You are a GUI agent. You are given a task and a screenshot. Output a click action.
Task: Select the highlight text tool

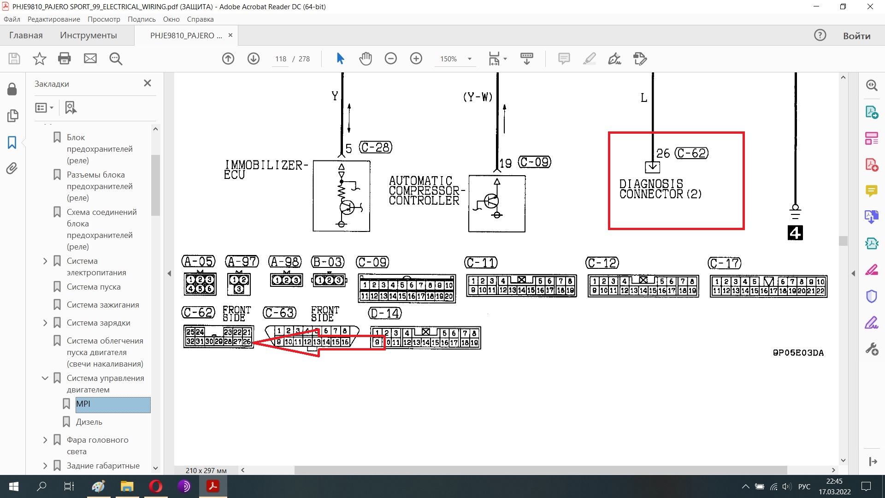click(x=590, y=59)
